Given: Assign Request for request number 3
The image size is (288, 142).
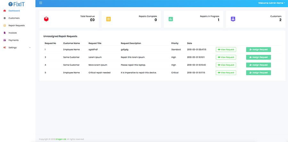Looking at the screenshot, I should point(259,57).
